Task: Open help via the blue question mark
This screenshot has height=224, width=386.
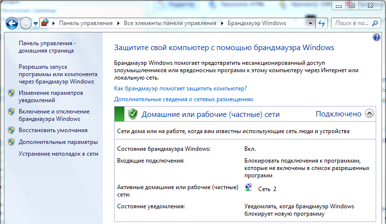Action: (376, 37)
